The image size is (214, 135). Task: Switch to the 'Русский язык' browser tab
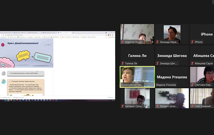click(50, 33)
